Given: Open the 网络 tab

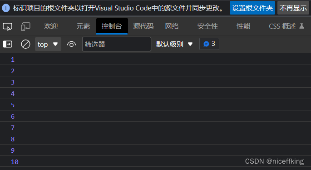Looking at the screenshot, I should point(172,26).
